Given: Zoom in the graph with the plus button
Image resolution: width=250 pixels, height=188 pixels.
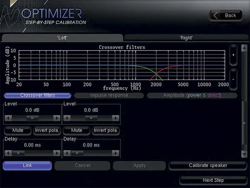Looking at the screenshot, I should (x=233, y=55).
